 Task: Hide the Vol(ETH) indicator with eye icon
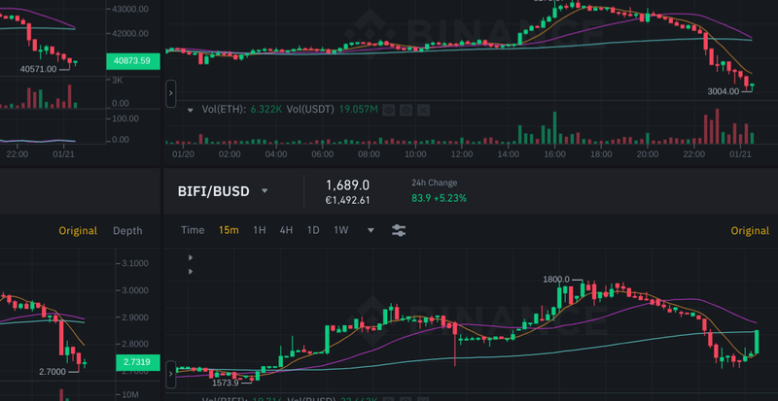(x=390, y=110)
